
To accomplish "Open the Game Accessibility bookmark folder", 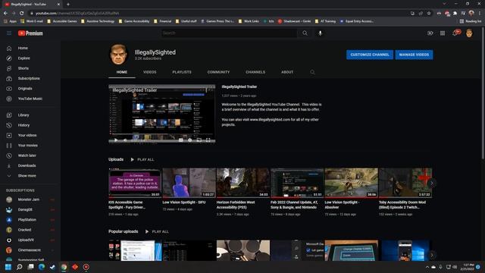I will tap(134, 21).
